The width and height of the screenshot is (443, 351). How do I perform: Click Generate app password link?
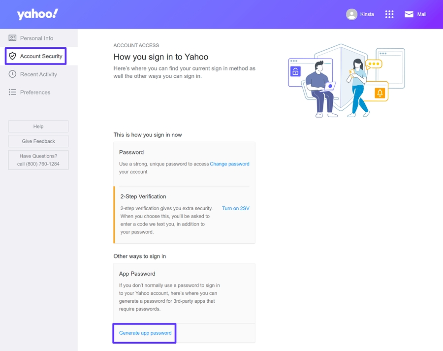pos(145,333)
